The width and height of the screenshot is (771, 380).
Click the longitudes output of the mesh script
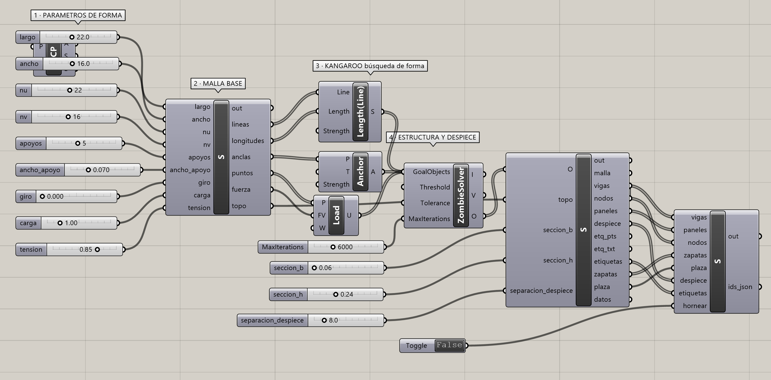[248, 141]
